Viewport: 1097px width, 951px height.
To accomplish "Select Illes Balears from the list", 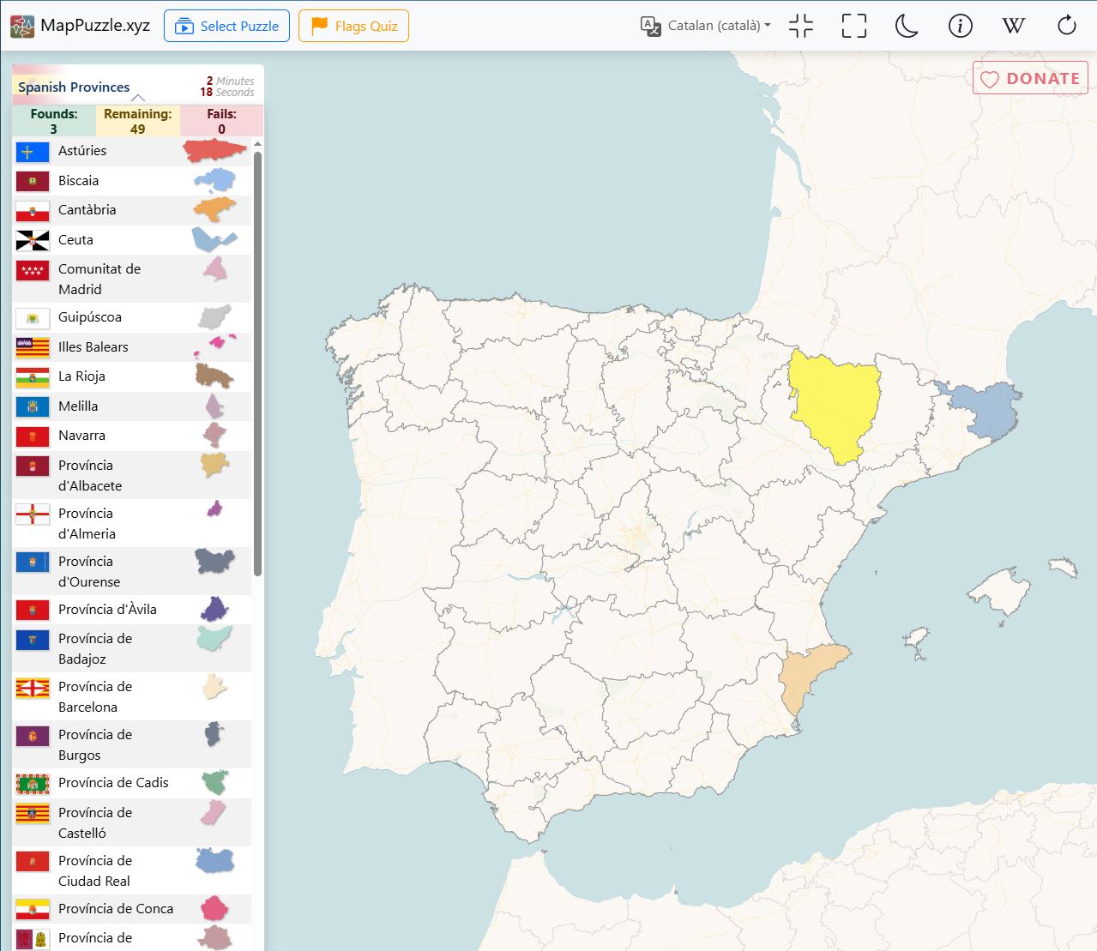I will pyautogui.click(x=93, y=347).
